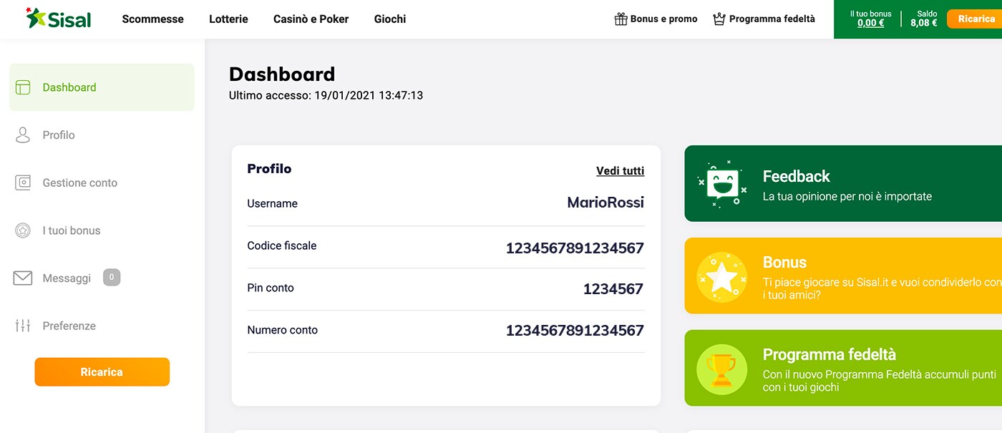Click the Numero conto label
Viewport: 1002px width, 433px height.
pyautogui.click(x=283, y=330)
